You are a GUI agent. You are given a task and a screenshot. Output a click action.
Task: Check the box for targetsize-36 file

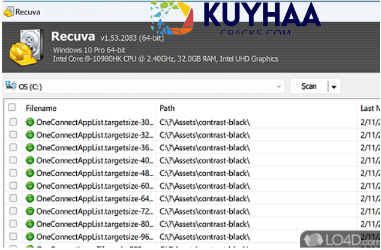(13, 147)
